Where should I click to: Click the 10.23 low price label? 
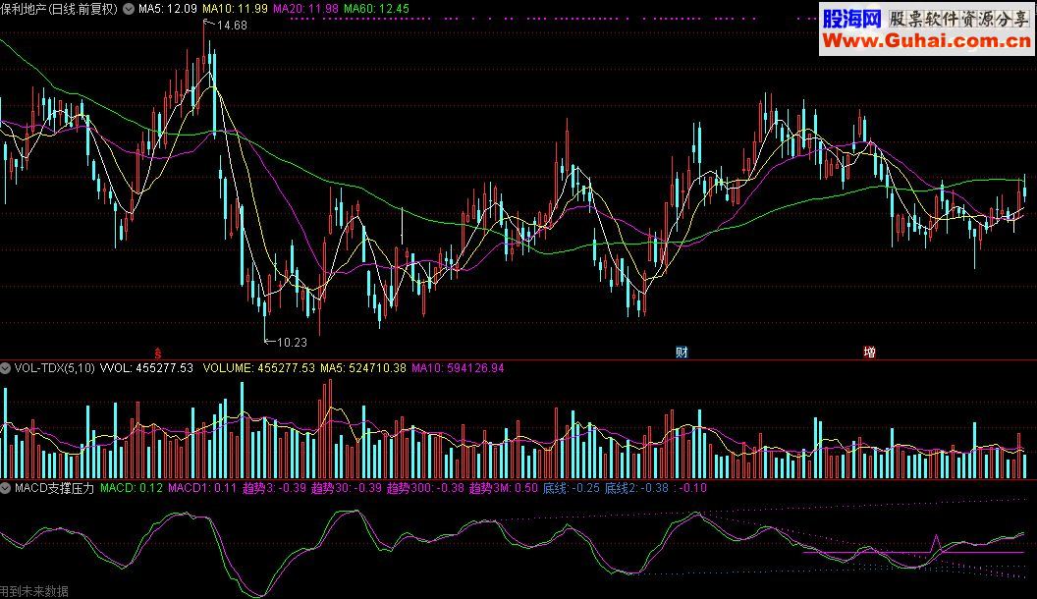click(x=292, y=343)
